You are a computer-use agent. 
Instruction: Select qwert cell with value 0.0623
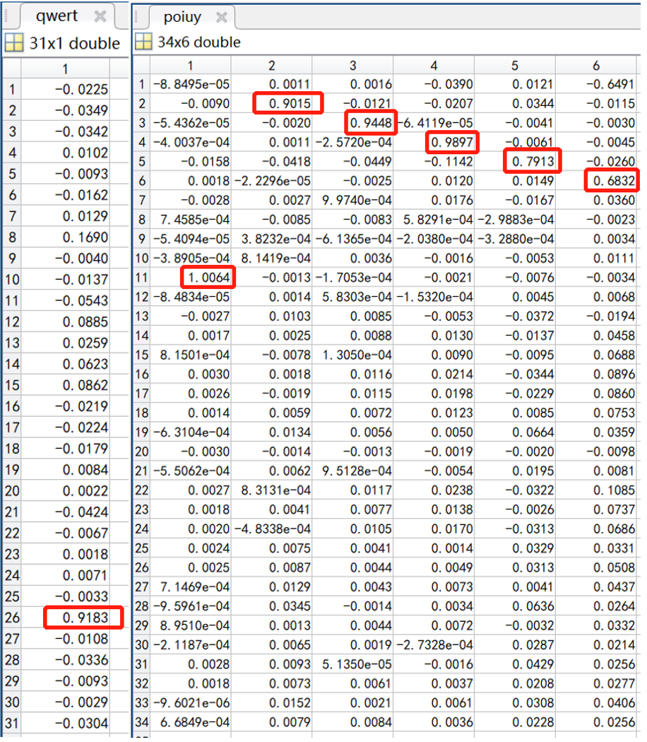66,364
